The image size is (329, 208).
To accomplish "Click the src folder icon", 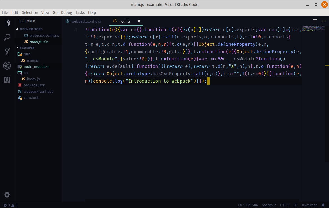I will pyautogui.click(x=20, y=73).
